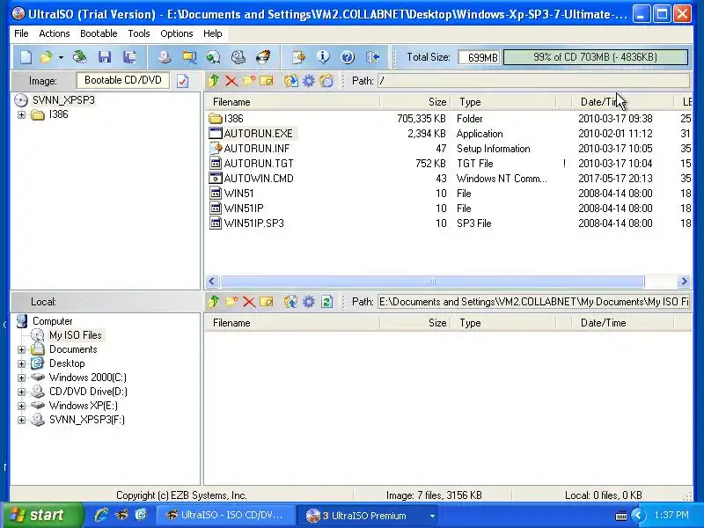Sort image files by the Size column header
704x528 pixels.
(x=414, y=102)
